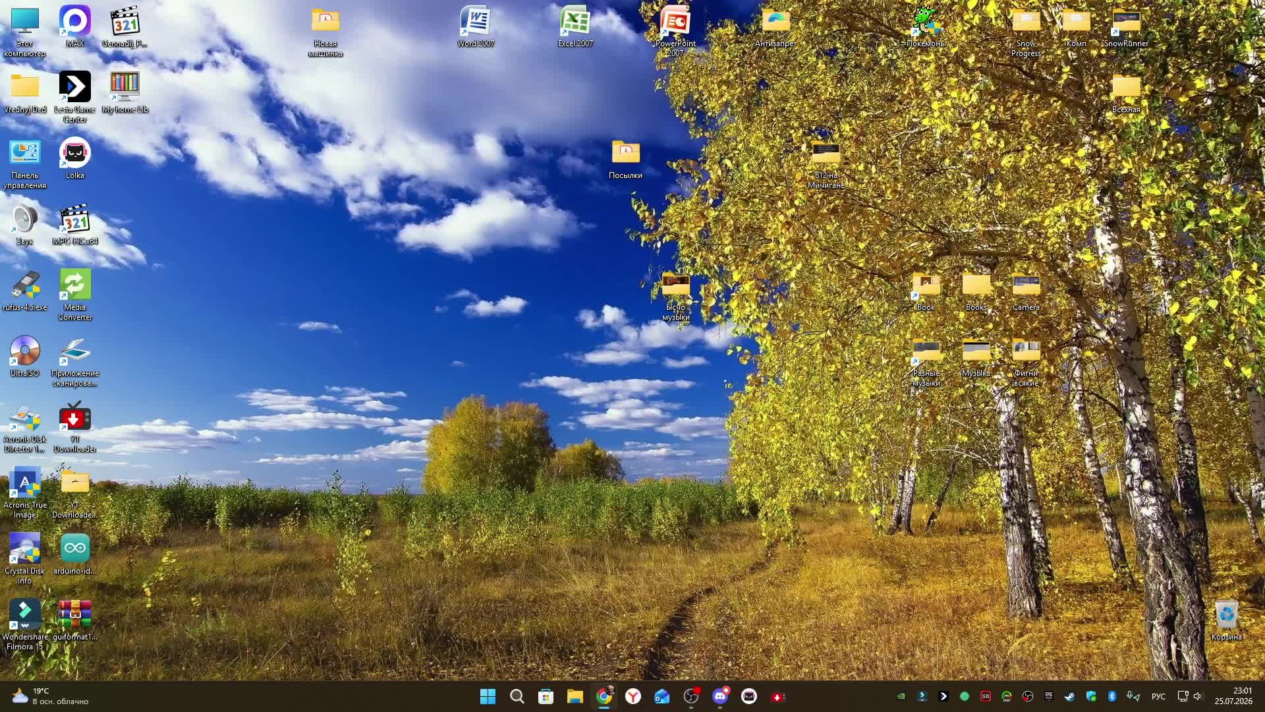Launch PowerPoint 2007 shortcut
1265x712 pixels.
tap(675, 32)
